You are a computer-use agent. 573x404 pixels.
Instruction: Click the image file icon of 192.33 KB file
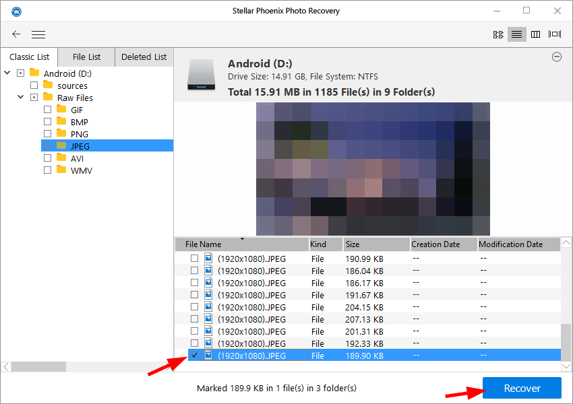tap(208, 343)
